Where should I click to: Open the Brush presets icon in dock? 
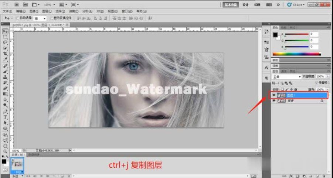coord(266,42)
